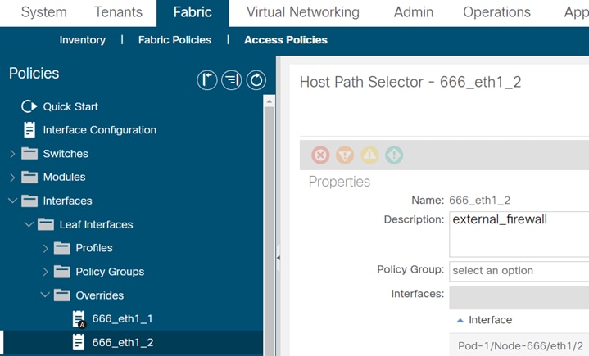This screenshot has width=589, height=356.
Task: Open Quick Start
Action: coord(70,106)
